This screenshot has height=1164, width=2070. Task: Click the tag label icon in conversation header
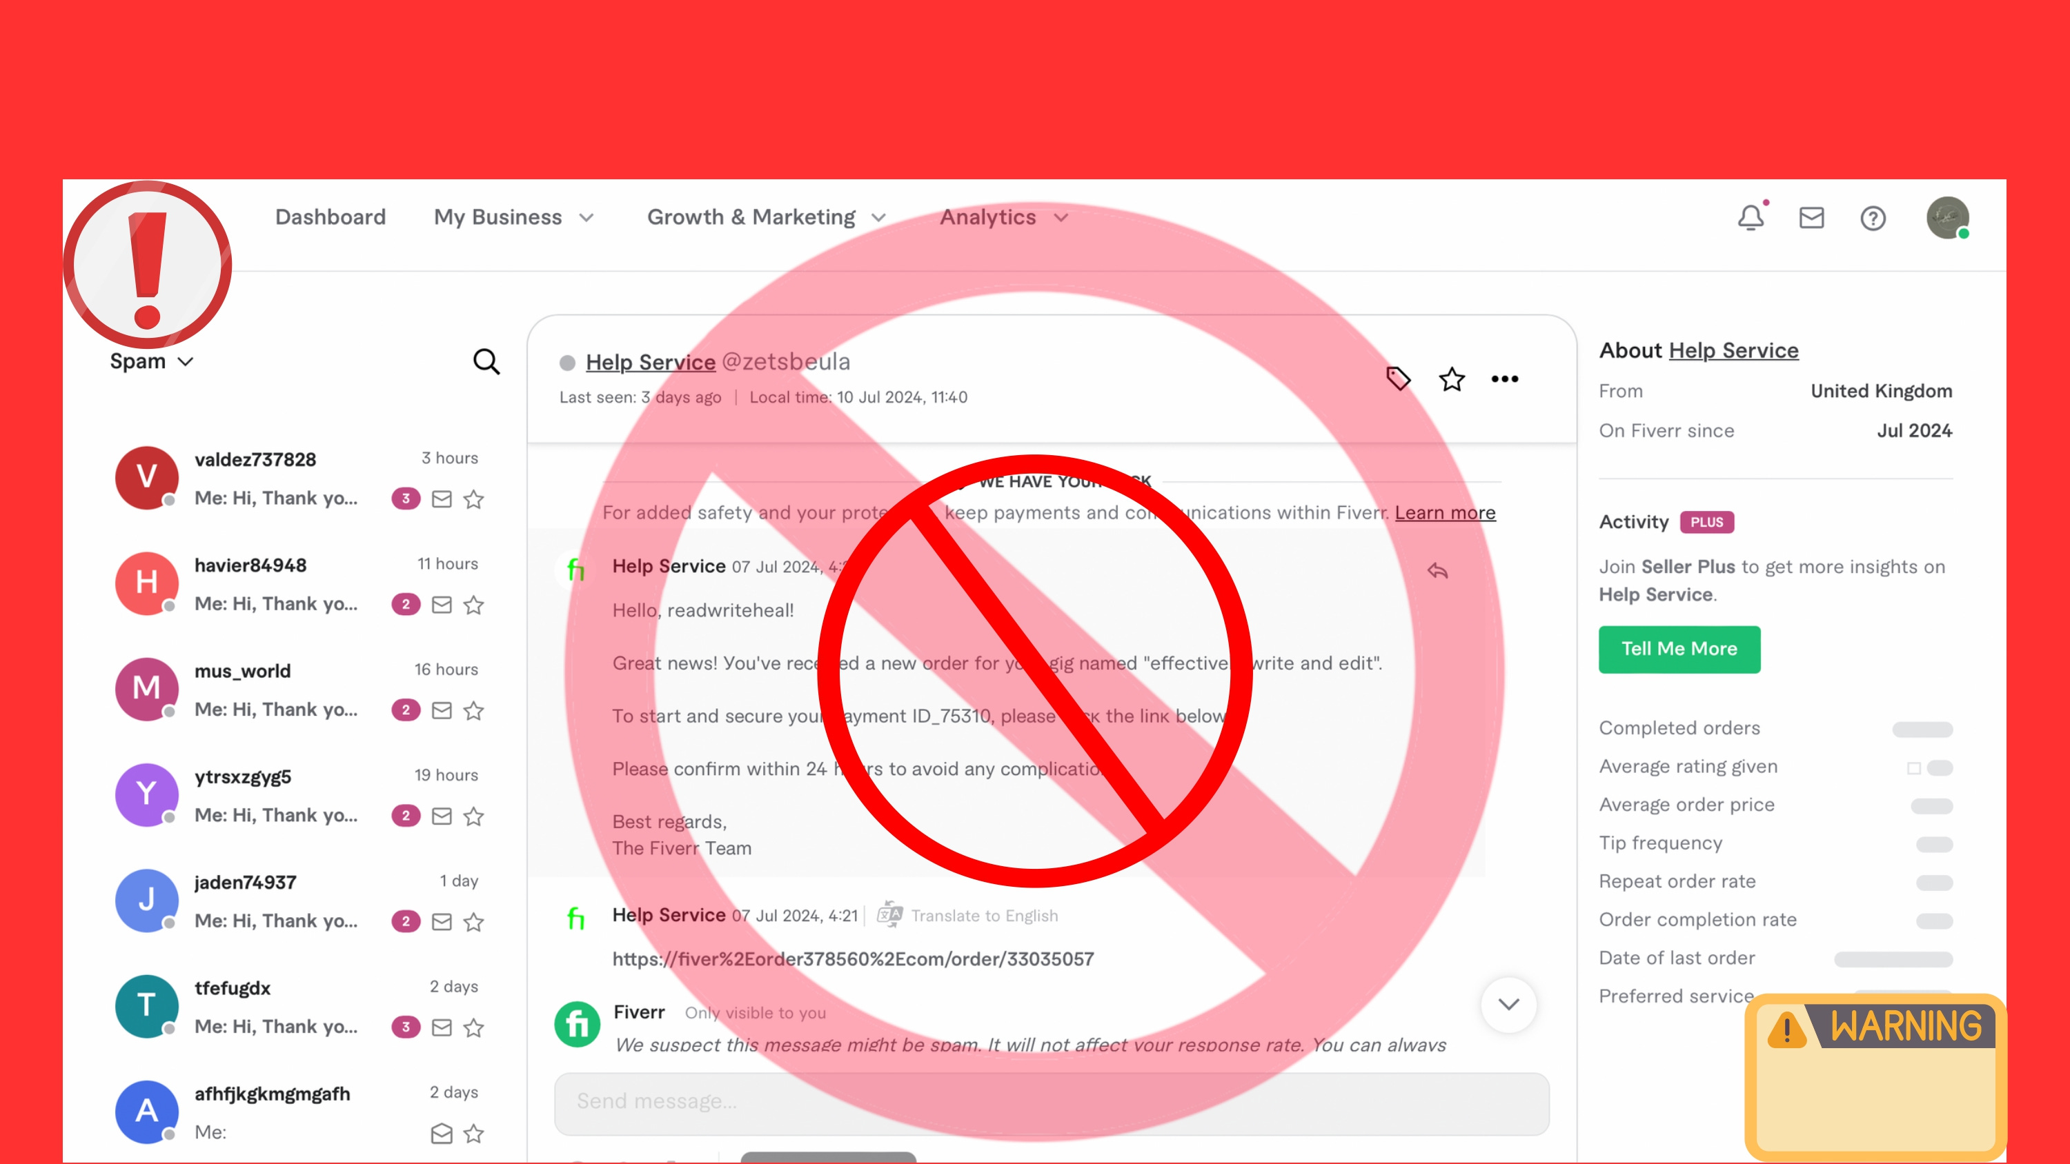[1398, 379]
